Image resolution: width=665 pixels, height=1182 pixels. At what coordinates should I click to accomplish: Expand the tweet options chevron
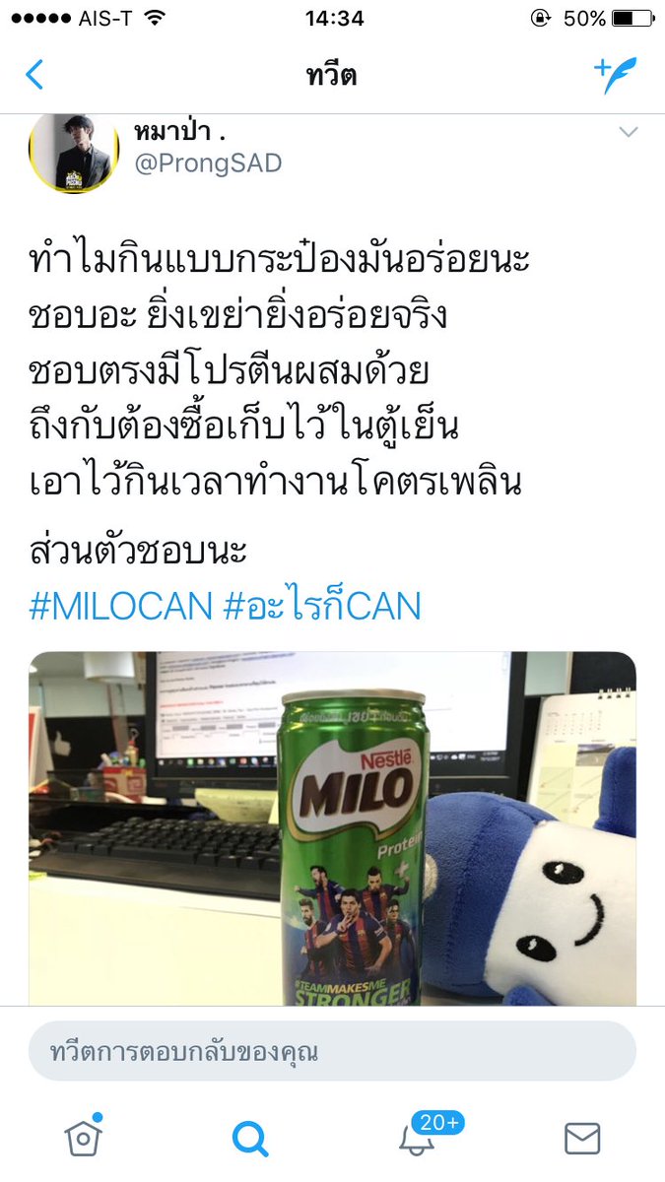(x=628, y=132)
